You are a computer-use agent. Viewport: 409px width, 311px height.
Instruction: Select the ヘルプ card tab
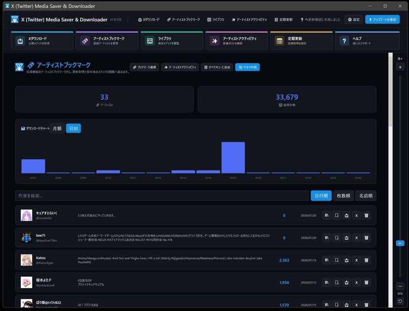tap(367, 41)
